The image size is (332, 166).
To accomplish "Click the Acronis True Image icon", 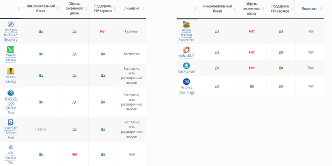I will point(186,81).
